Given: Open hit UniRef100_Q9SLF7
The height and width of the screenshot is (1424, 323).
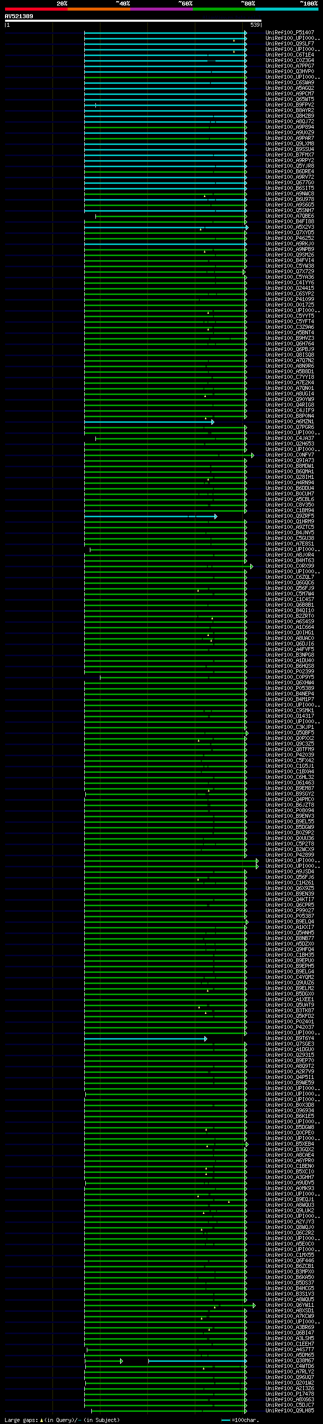Looking at the screenshot, I should 290,43.
